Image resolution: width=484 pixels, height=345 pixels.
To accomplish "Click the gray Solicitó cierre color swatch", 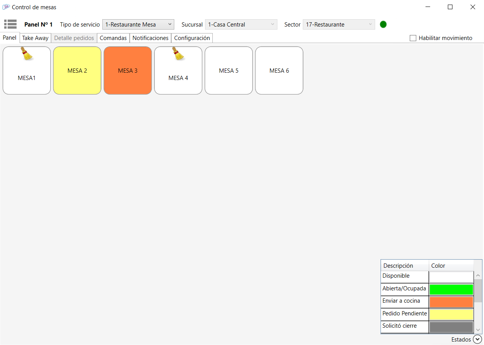I will 451,327.
